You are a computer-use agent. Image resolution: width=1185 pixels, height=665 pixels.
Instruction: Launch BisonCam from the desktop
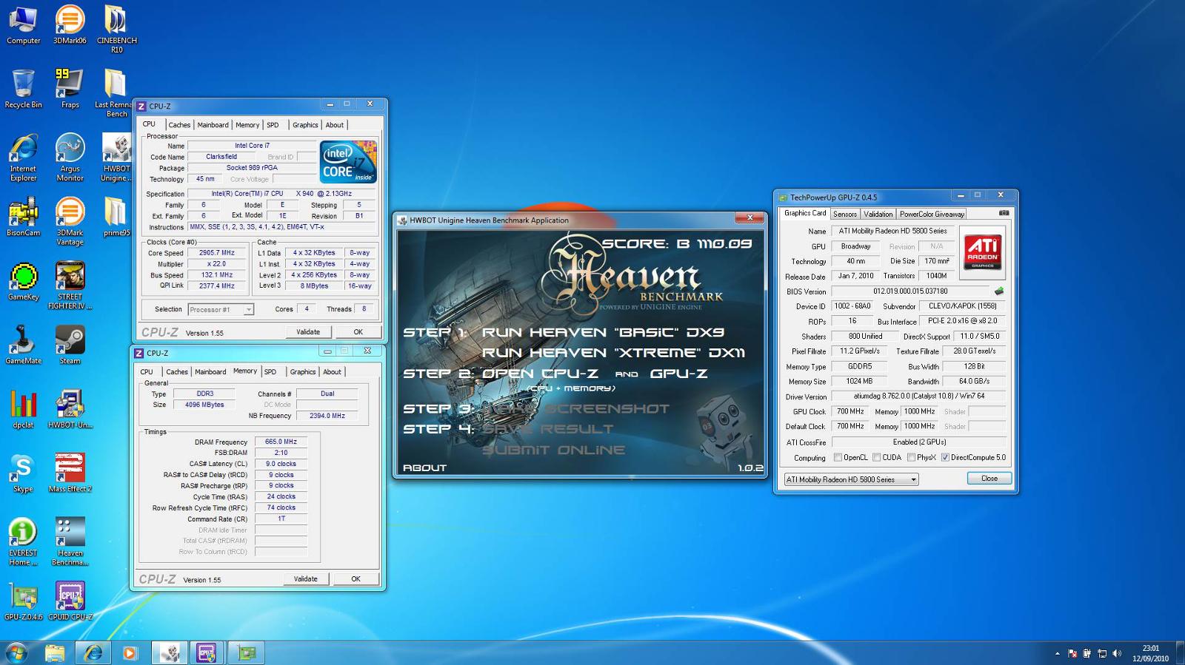tap(23, 217)
